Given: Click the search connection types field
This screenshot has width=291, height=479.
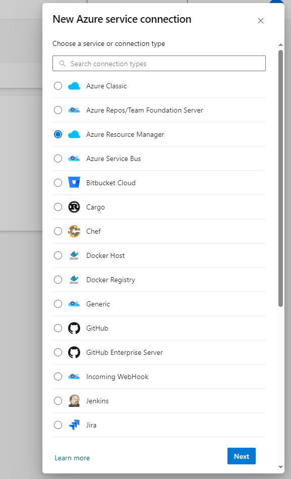Looking at the screenshot, I should click(x=159, y=63).
